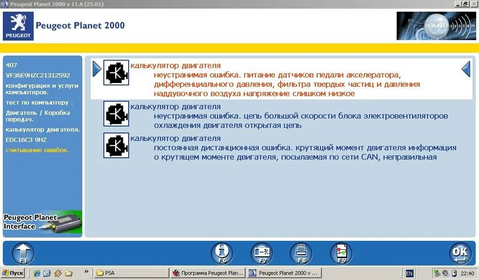Click second quick launch icon next to Internet Explorer
The height and width of the screenshot is (280, 479).
[47, 273]
